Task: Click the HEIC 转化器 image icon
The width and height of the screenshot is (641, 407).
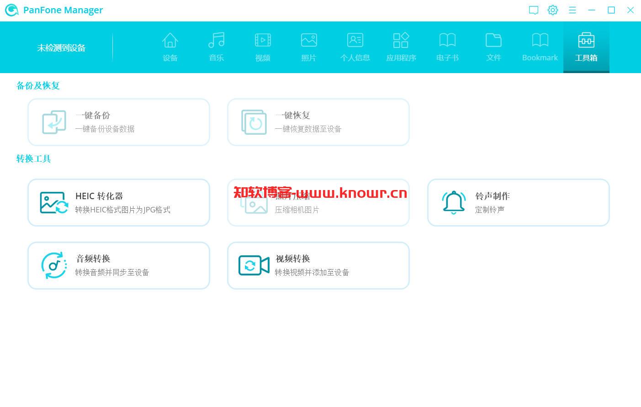Action: point(54,203)
